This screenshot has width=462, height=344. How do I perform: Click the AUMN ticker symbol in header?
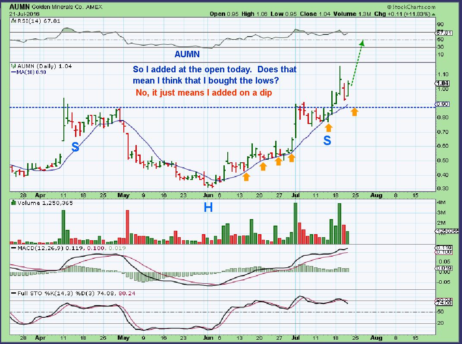click(19, 6)
